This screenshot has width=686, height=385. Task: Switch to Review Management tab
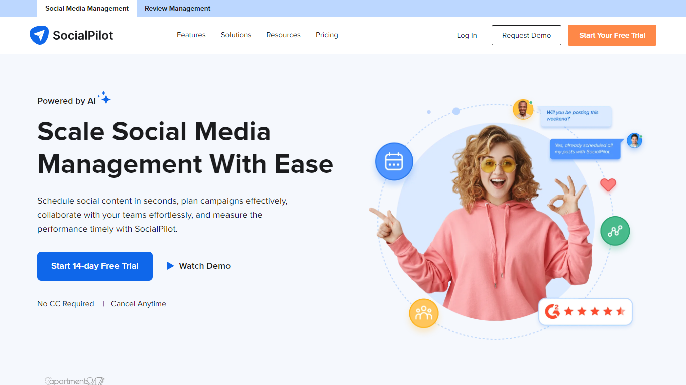pyautogui.click(x=177, y=9)
